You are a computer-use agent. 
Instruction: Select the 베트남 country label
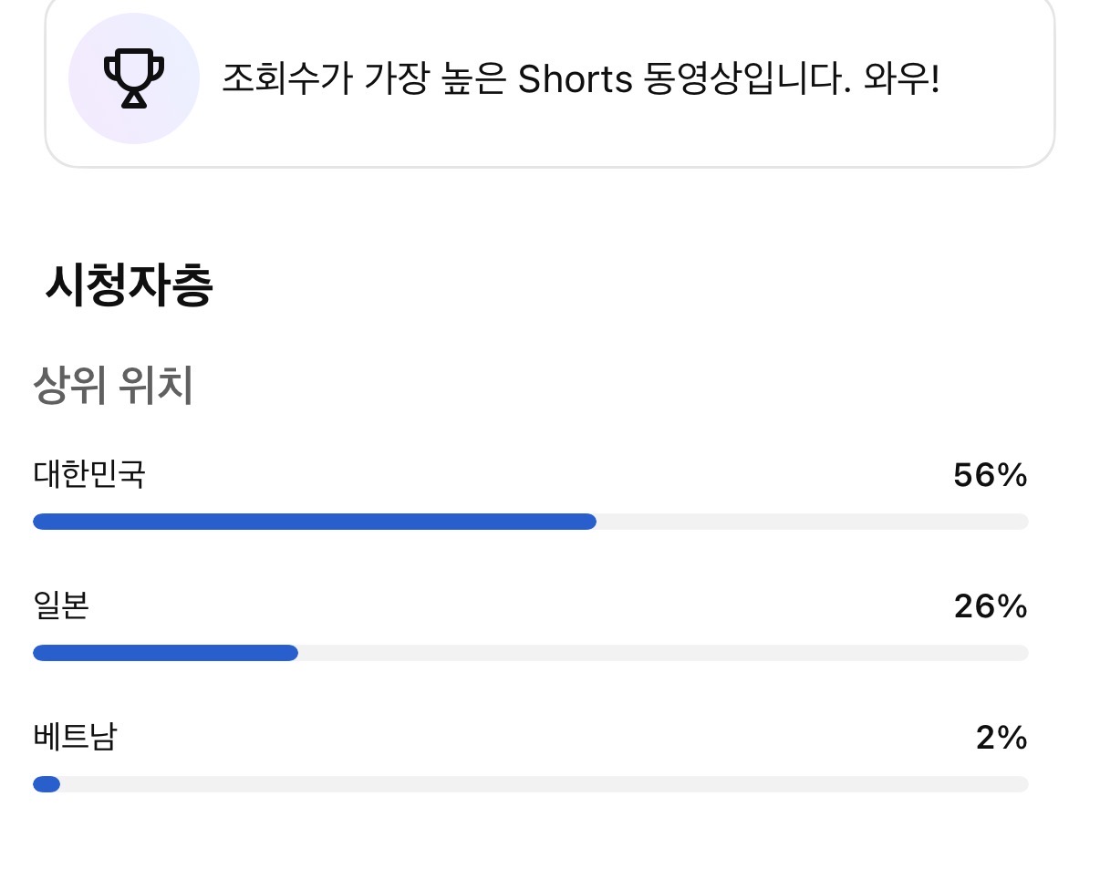click(75, 737)
